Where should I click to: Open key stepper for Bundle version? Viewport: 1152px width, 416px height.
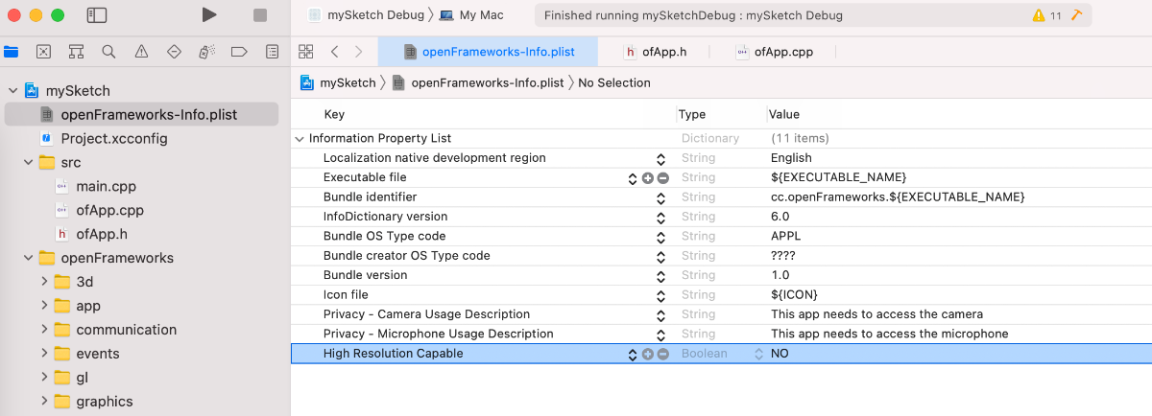tap(660, 276)
